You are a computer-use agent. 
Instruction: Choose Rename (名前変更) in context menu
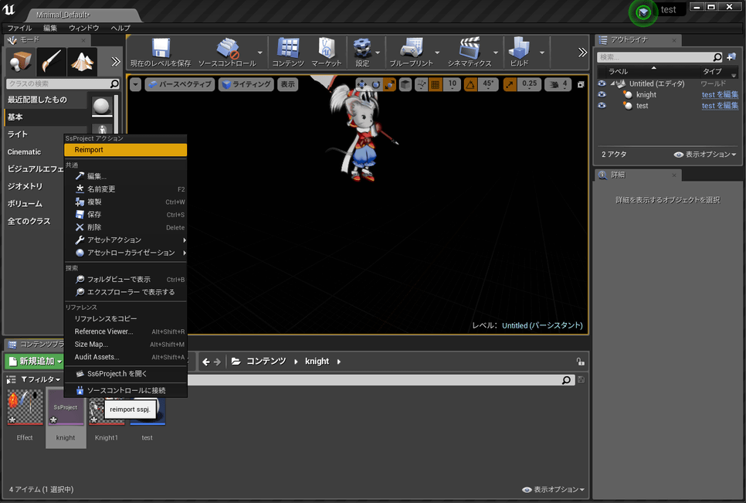point(126,189)
